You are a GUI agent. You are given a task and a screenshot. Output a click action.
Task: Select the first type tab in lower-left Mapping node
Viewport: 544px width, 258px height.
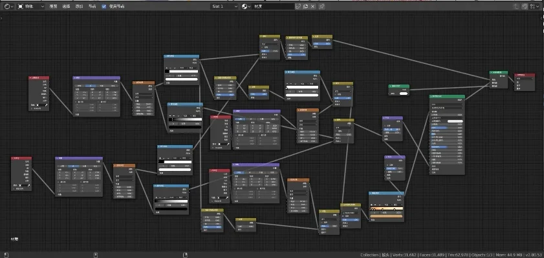pyautogui.click(x=63, y=166)
